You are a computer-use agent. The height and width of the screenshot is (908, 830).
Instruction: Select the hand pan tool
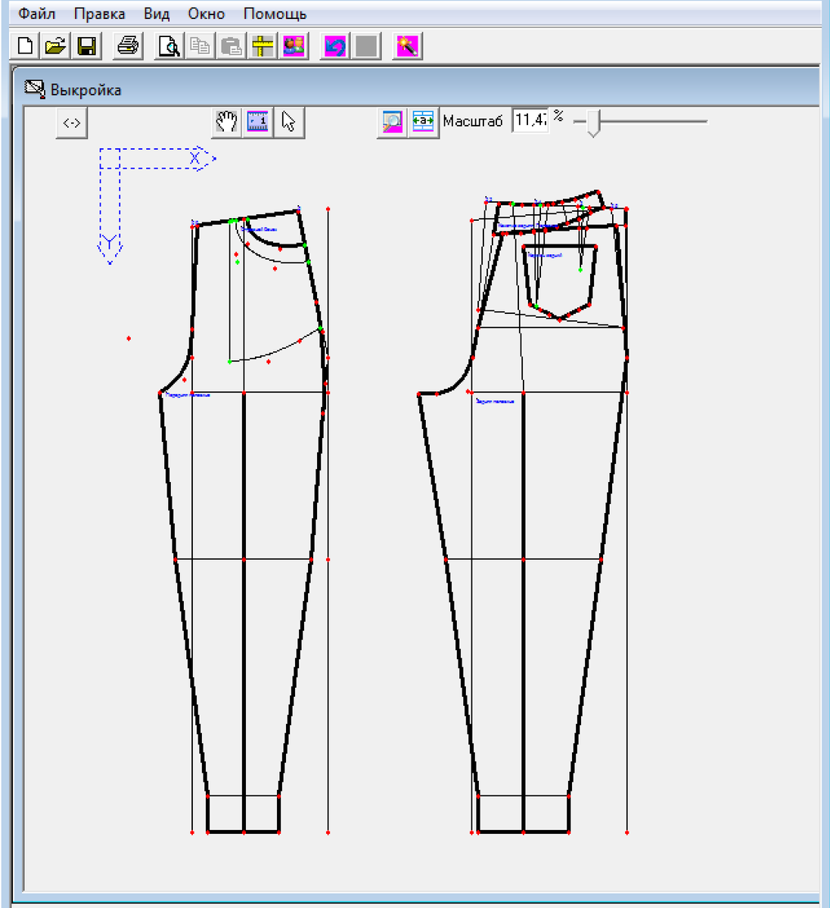[x=227, y=122]
